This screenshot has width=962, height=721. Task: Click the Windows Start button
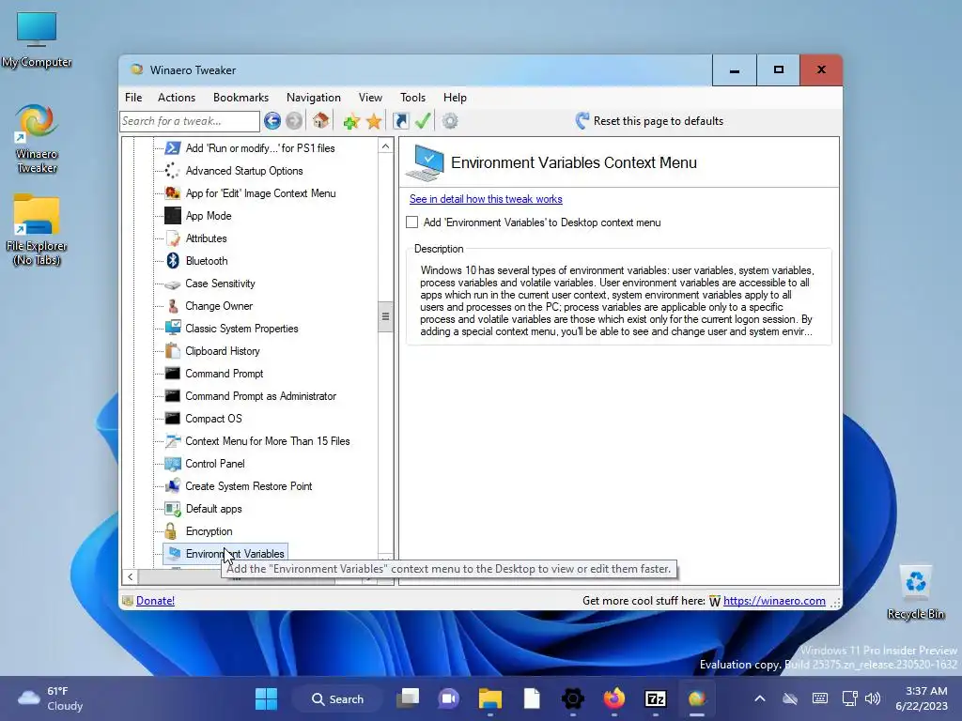point(266,698)
